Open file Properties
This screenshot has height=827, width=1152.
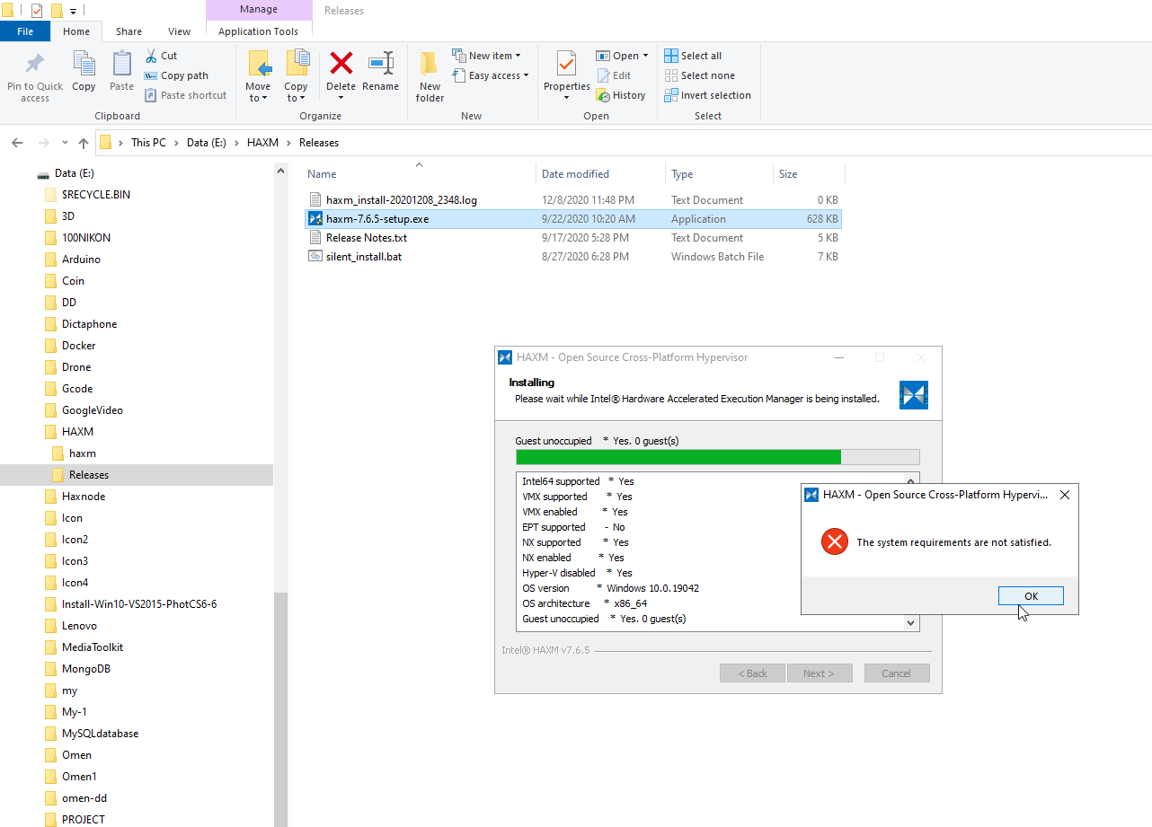pyautogui.click(x=566, y=76)
